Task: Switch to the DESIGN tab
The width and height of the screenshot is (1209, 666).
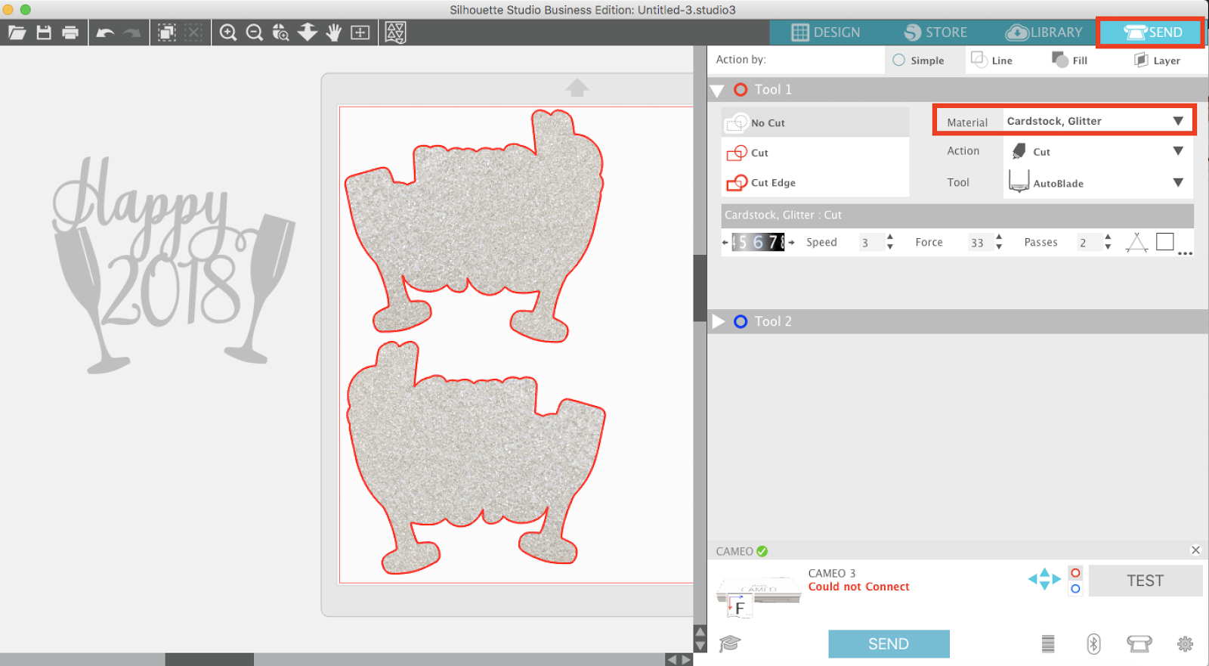Action: pos(826,33)
